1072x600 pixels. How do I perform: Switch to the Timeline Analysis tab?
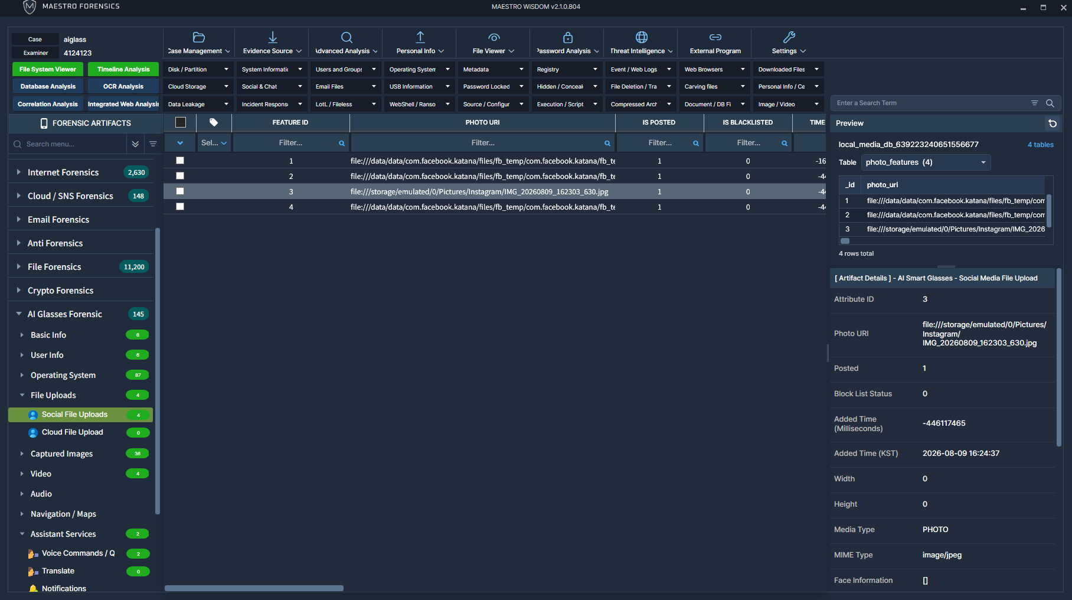pyautogui.click(x=123, y=69)
